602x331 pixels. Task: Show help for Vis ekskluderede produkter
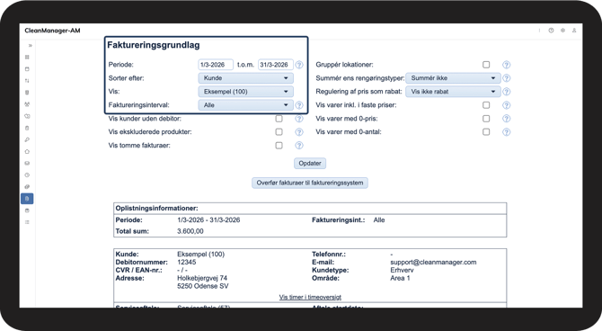299,132
